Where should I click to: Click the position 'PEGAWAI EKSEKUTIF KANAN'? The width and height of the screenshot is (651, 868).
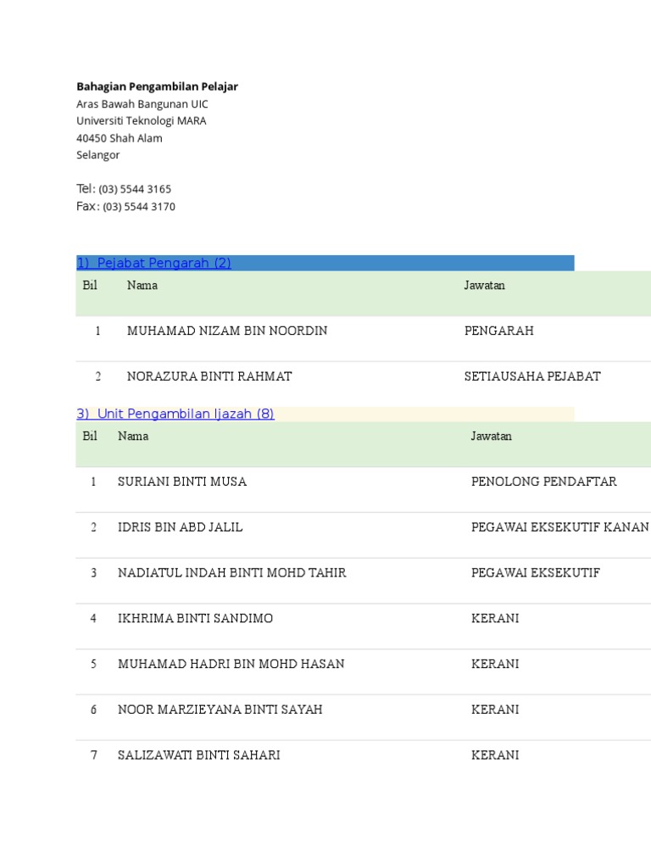click(x=559, y=527)
